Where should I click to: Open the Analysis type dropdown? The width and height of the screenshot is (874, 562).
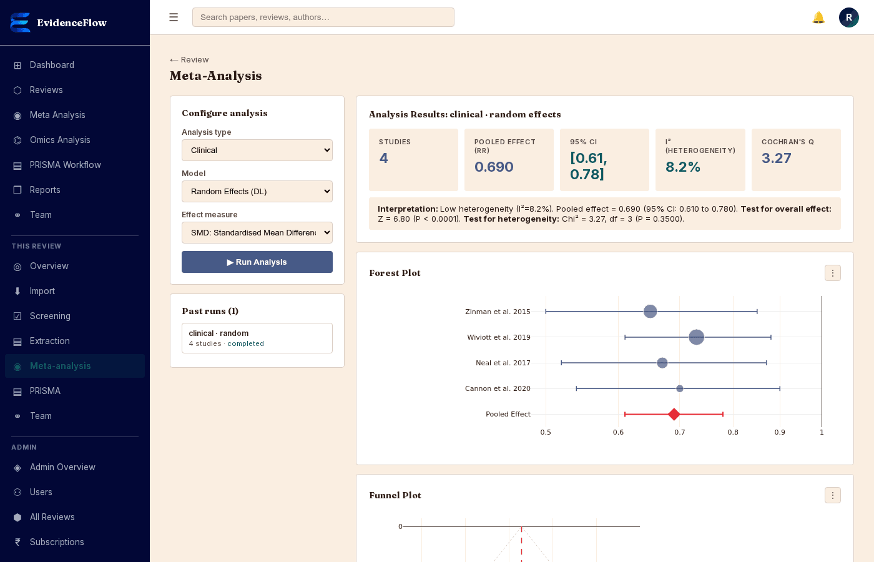257,150
